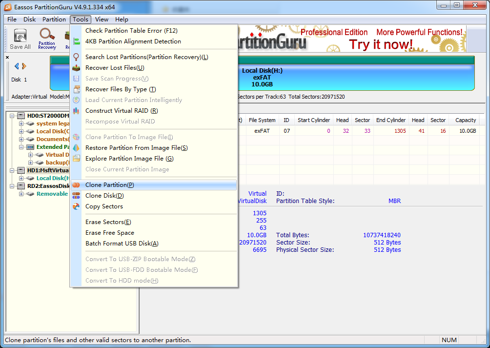Open Partition Recovery toolbar icon

pos(47,39)
